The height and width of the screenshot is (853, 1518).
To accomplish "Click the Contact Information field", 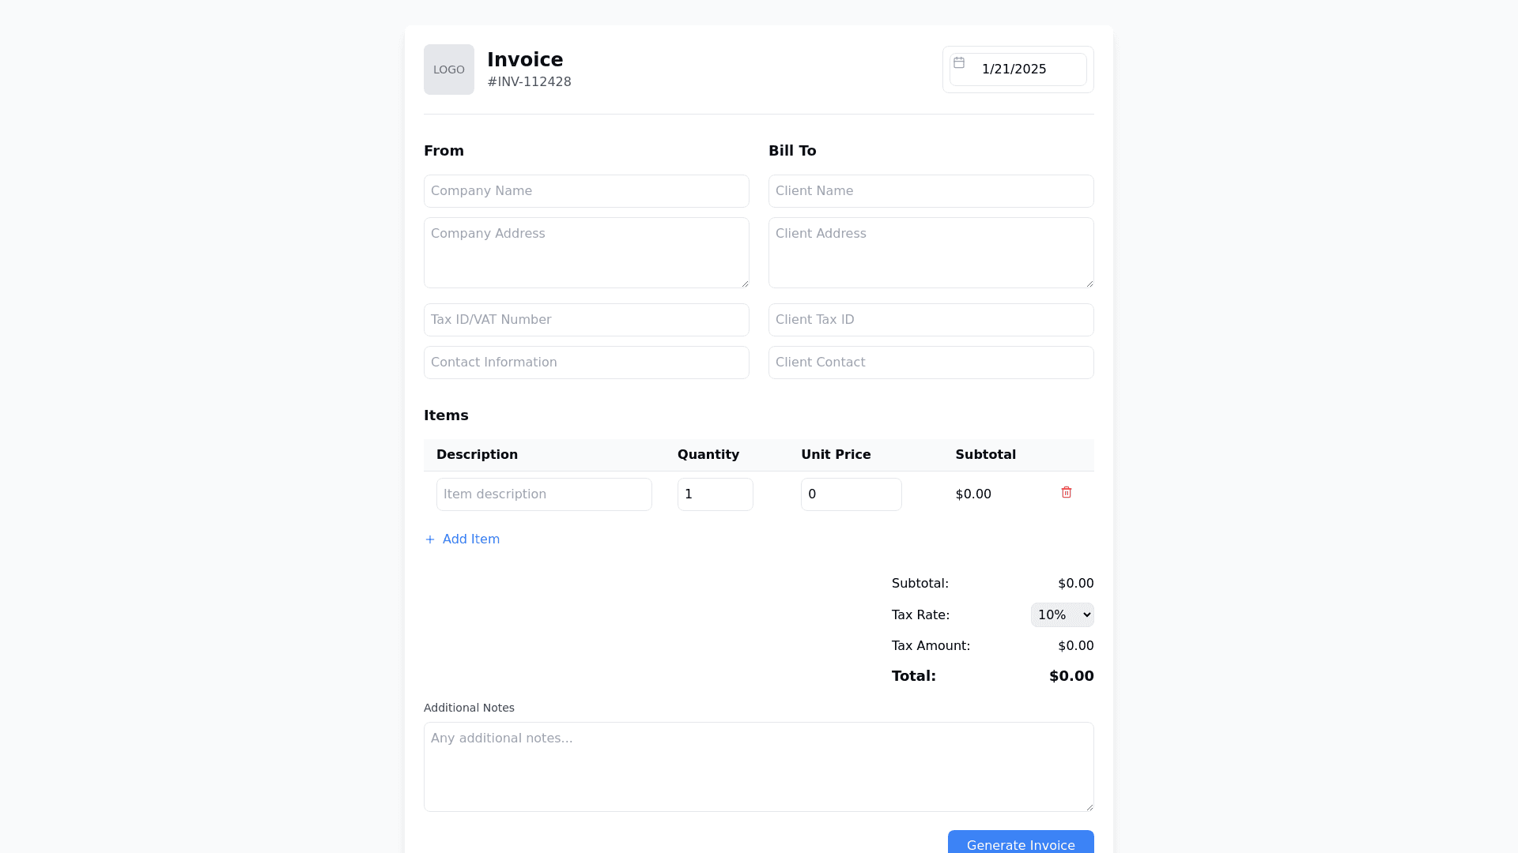I will (x=586, y=362).
